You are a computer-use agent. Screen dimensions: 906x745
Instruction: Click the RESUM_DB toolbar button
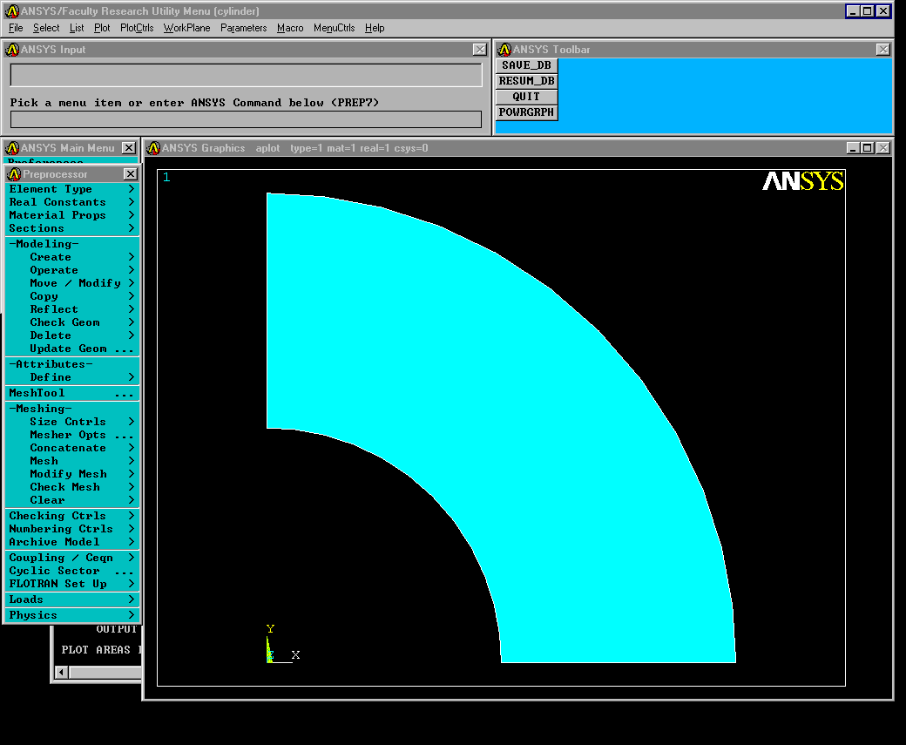click(x=526, y=81)
